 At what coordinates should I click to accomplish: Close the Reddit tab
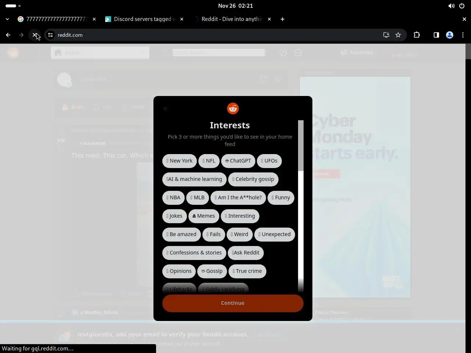[x=269, y=19]
